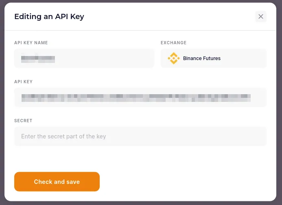Click the EXCHANGE label text
Image resolution: width=282 pixels, height=205 pixels.
click(x=173, y=43)
